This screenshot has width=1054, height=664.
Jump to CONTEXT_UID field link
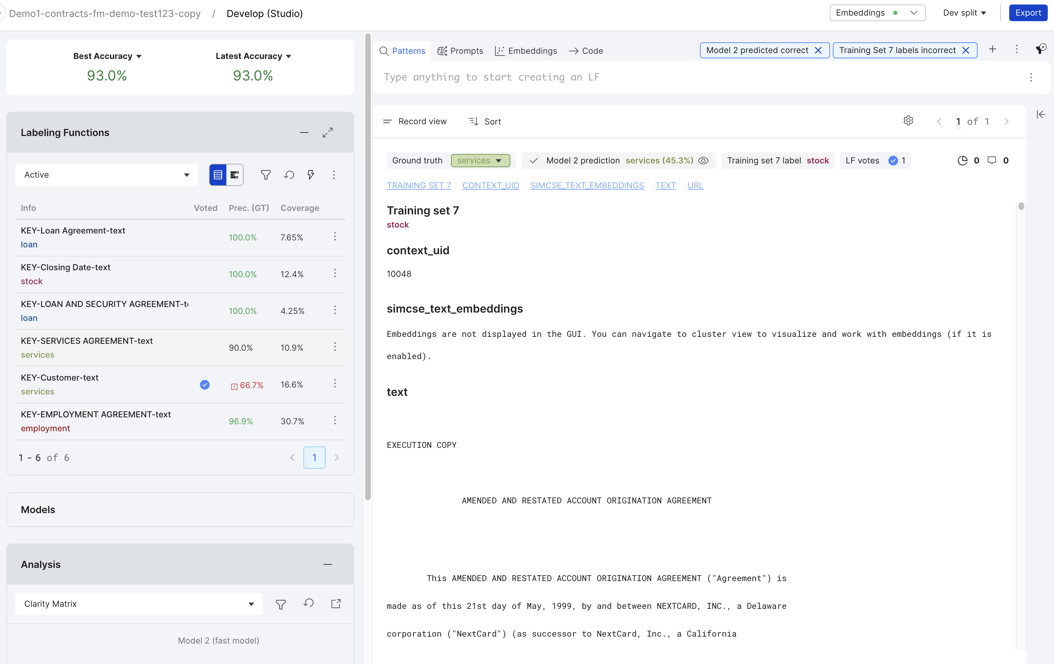(x=491, y=186)
